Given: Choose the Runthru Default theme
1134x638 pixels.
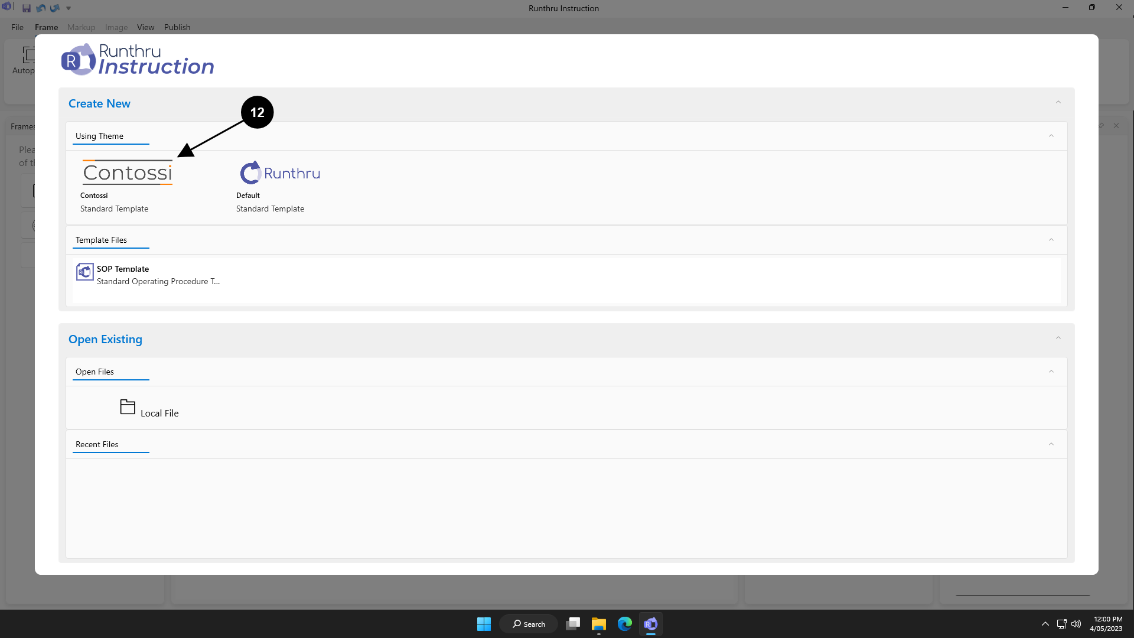Looking at the screenshot, I should click(x=280, y=172).
